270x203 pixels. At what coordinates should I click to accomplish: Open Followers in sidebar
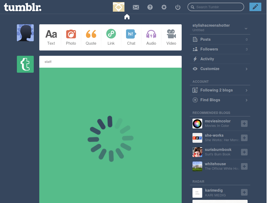pyautogui.click(x=220, y=49)
